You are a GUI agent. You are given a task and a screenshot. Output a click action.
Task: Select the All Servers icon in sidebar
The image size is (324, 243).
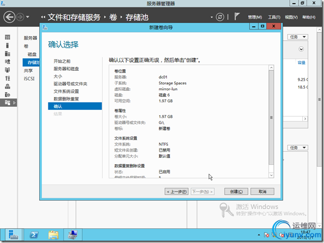tap(8, 54)
